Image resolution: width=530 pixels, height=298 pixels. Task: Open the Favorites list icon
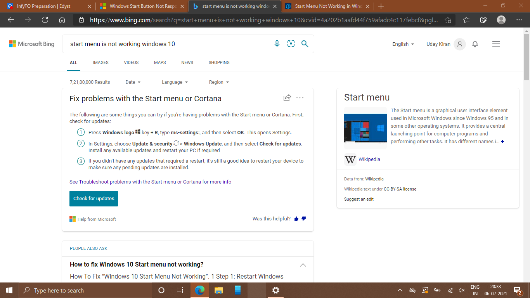coord(466,20)
